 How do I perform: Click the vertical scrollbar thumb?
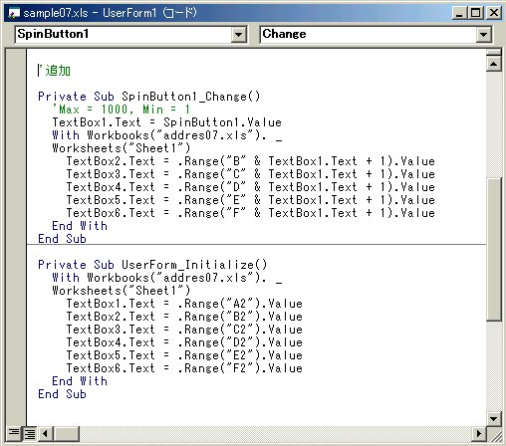[x=493, y=249]
